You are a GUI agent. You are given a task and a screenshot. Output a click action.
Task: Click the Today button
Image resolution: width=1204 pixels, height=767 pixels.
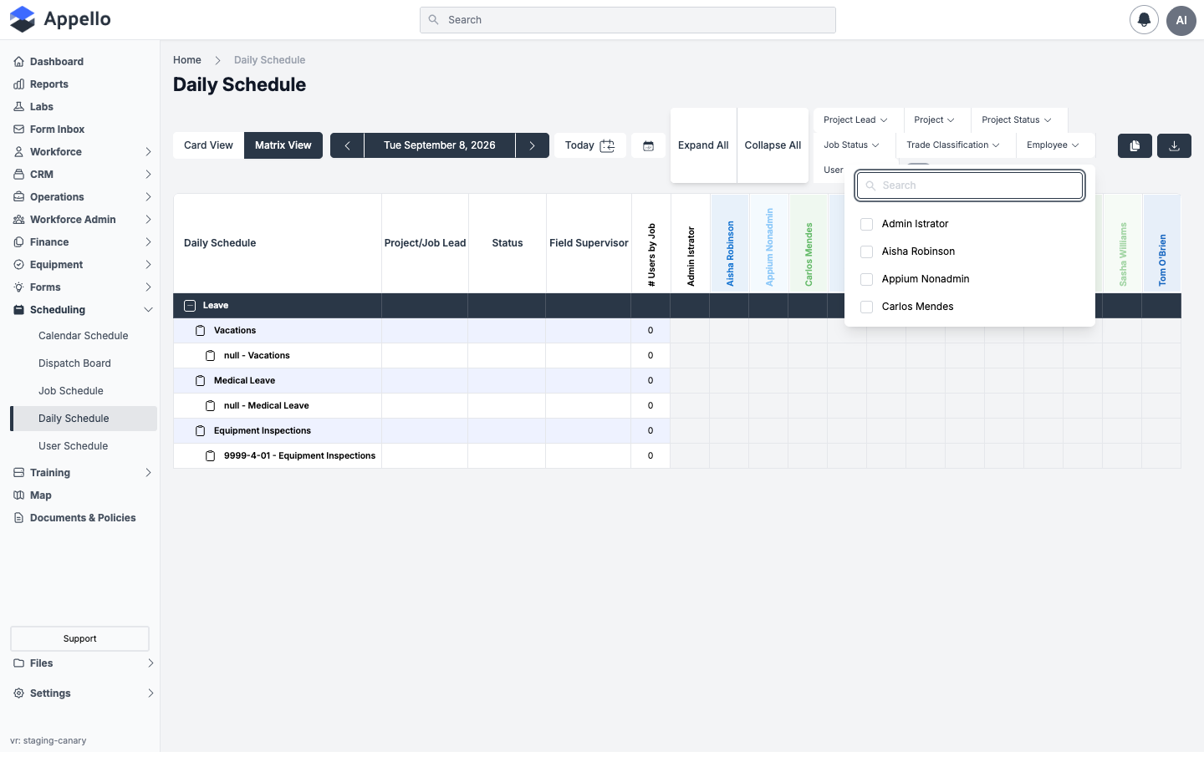(589, 145)
